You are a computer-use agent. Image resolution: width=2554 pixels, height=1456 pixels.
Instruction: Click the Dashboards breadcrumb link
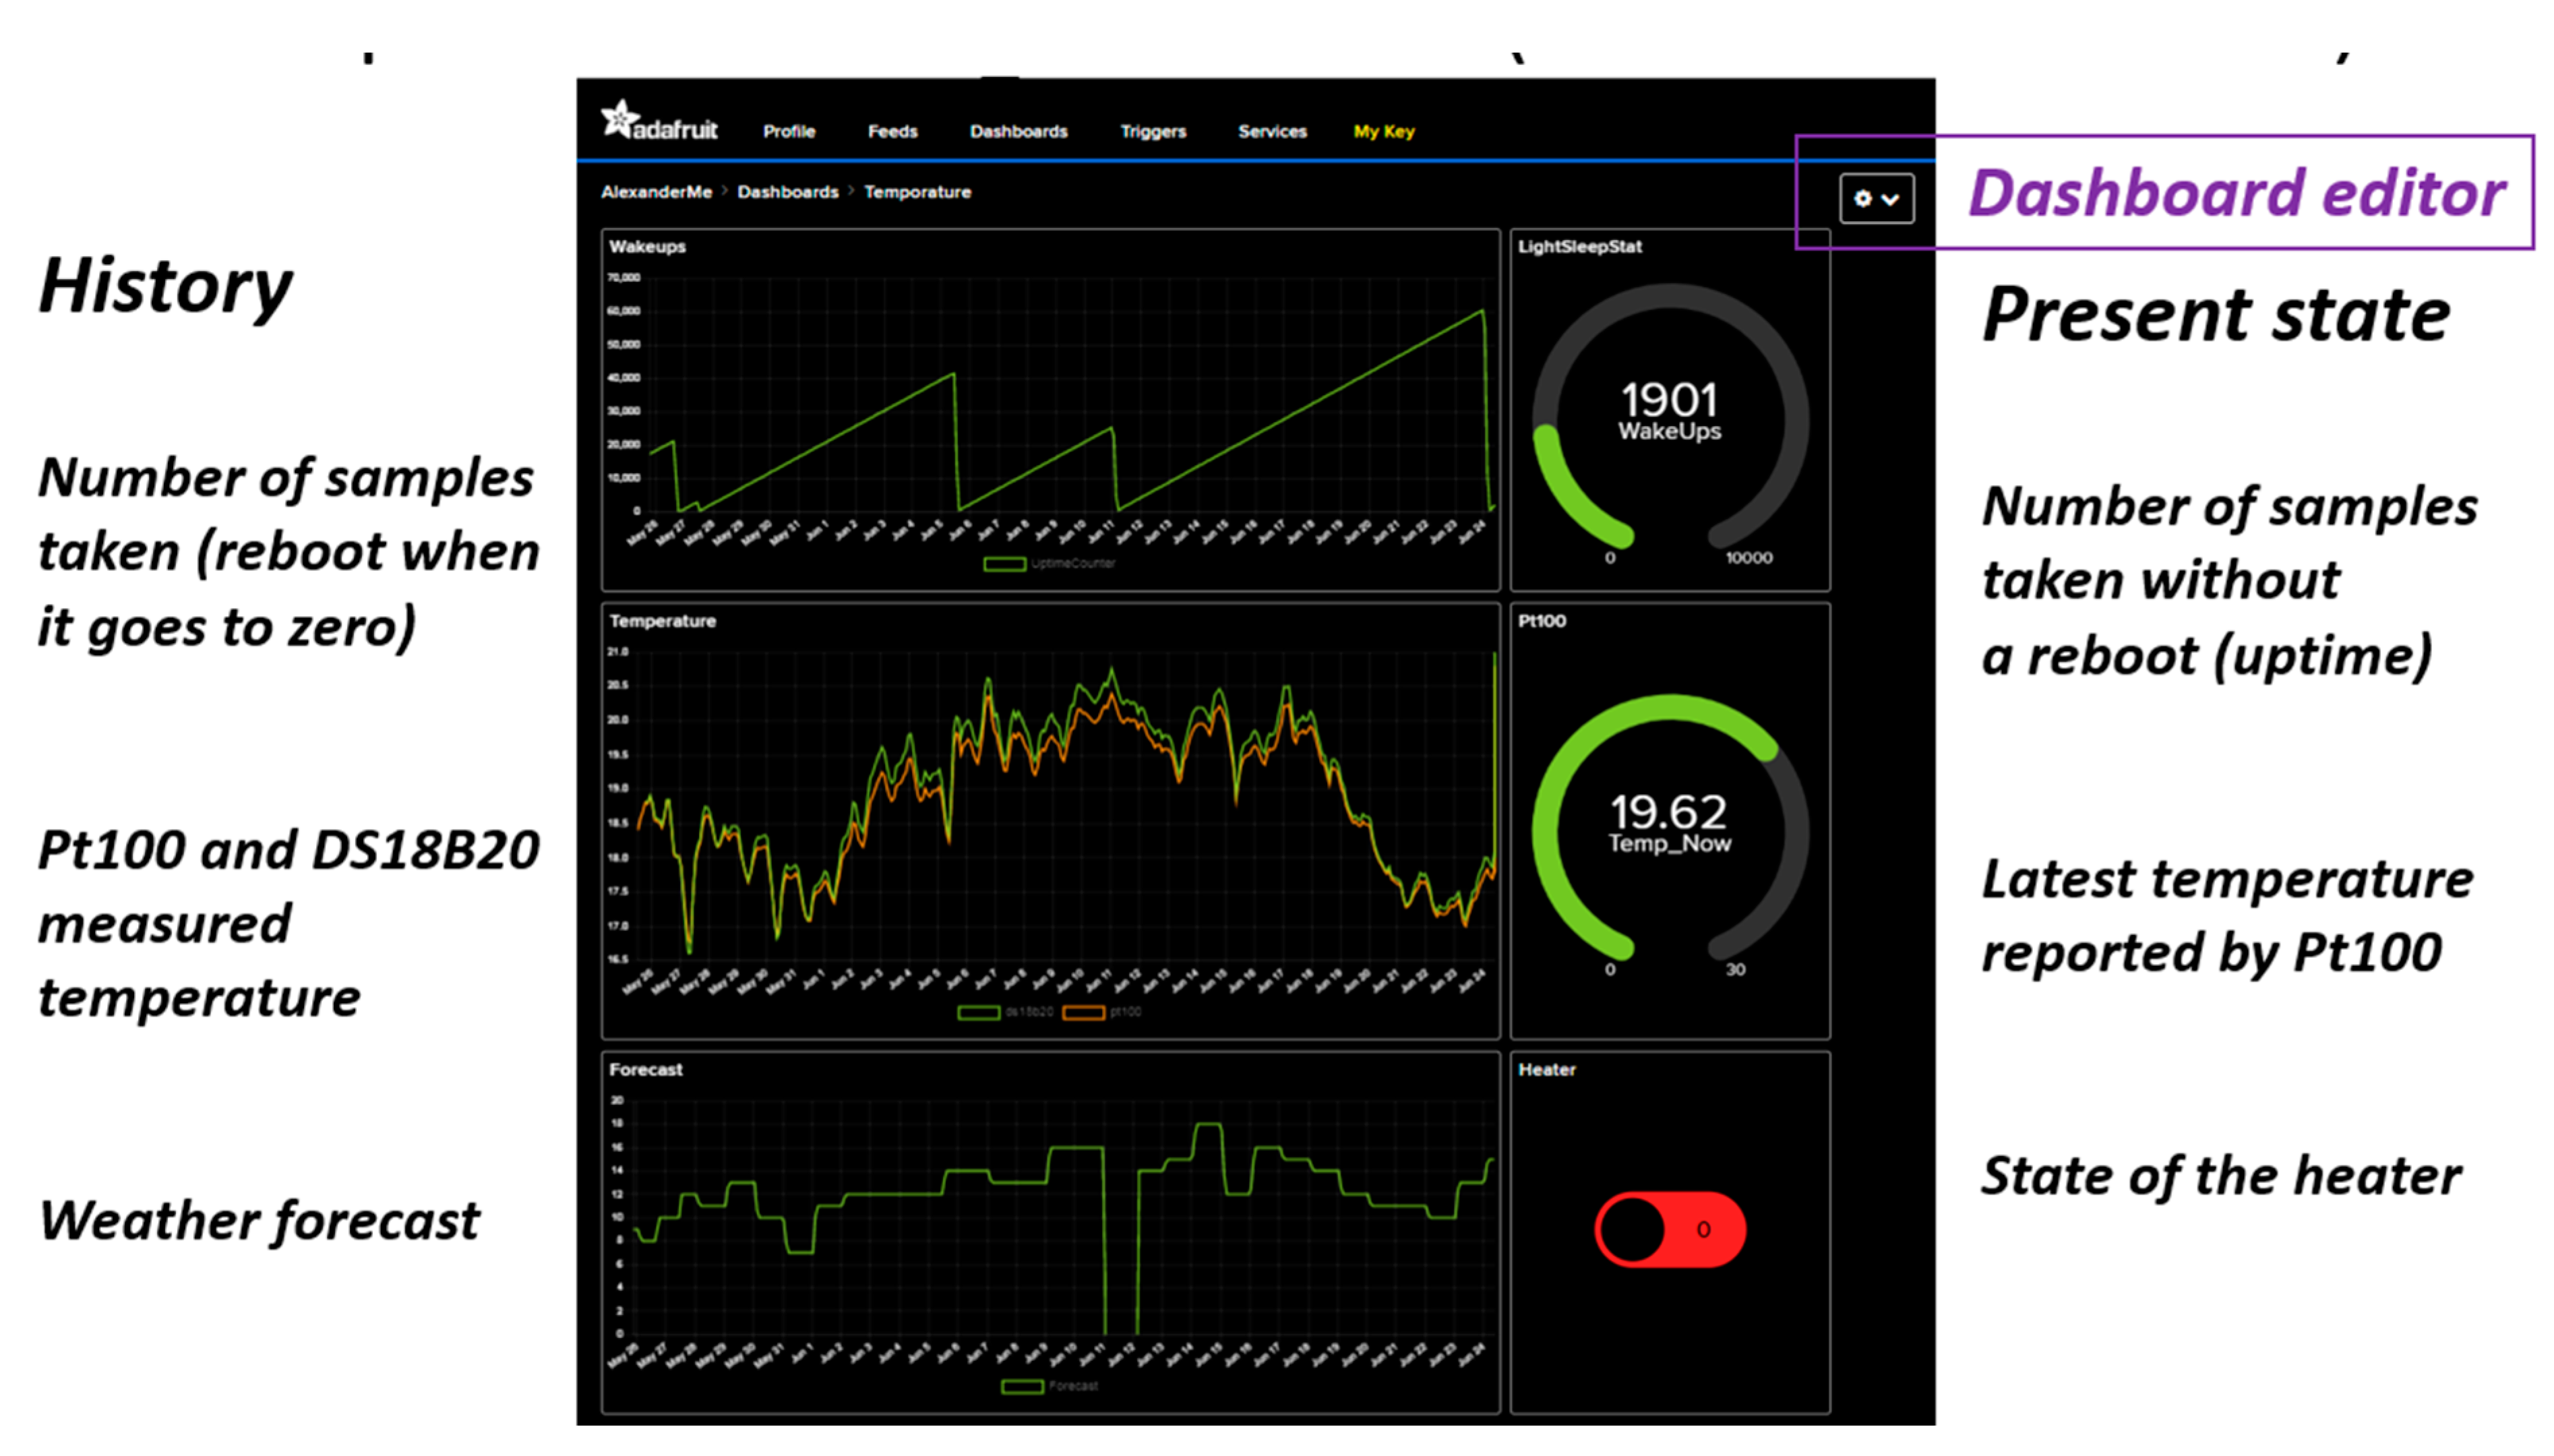pyautogui.click(x=788, y=192)
